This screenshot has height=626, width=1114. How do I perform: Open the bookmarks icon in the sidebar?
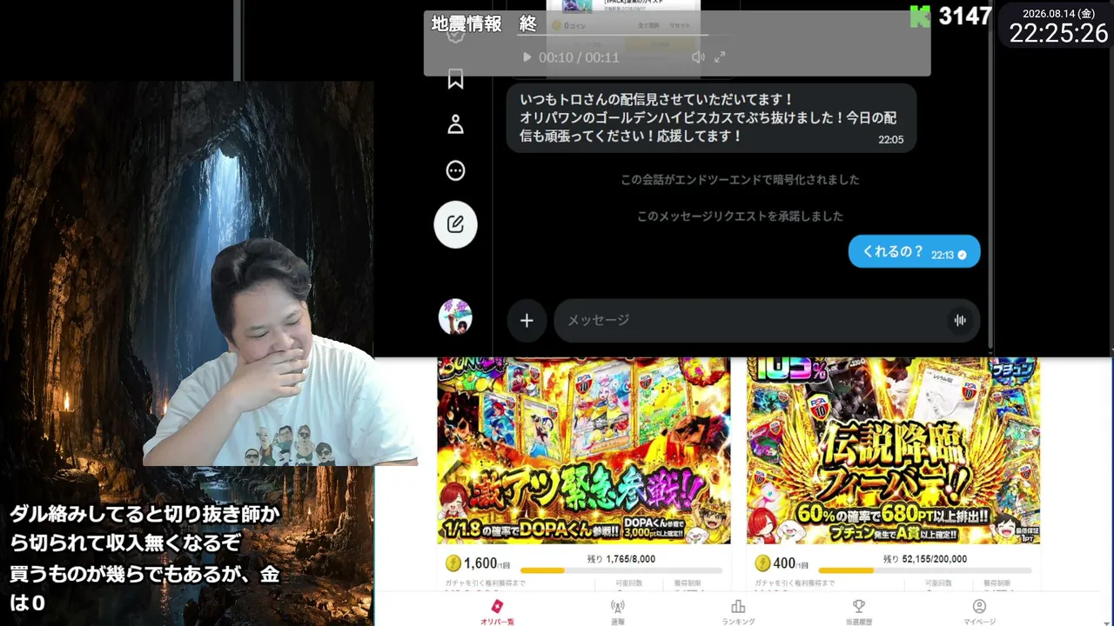click(455, 80)
